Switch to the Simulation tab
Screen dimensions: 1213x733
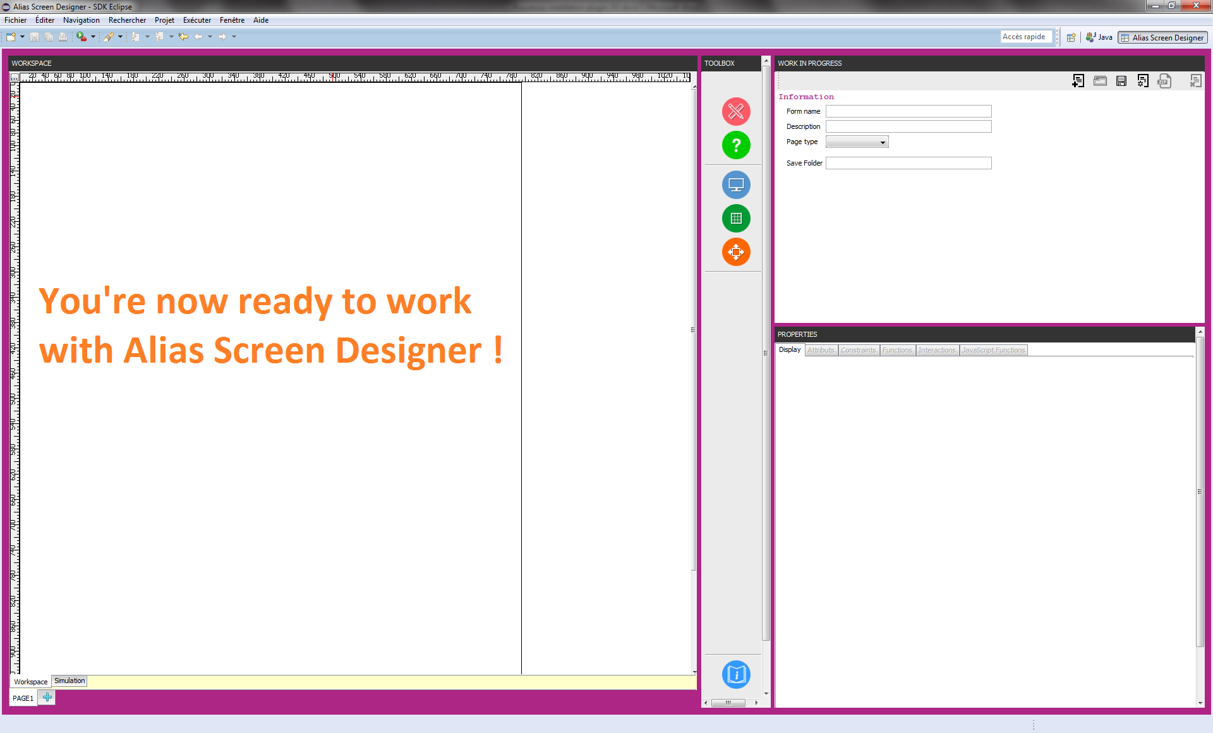coord(69,681)
